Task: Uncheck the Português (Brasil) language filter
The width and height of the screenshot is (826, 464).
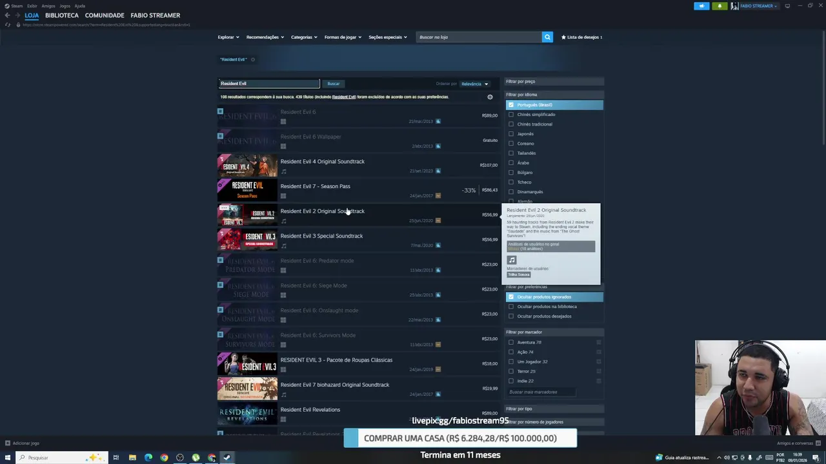Action: [511, 105]
